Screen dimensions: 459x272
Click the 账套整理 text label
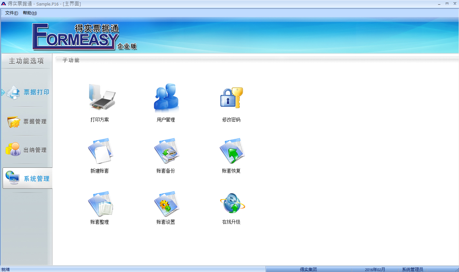click(x=100, y=222)
